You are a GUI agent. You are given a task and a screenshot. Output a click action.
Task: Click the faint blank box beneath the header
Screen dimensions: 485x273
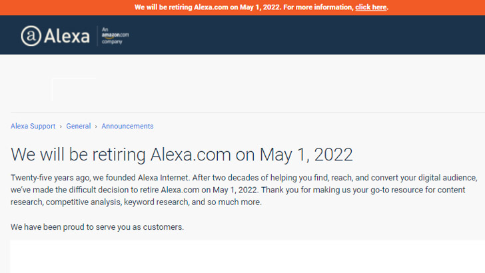(x=74, y=90)
